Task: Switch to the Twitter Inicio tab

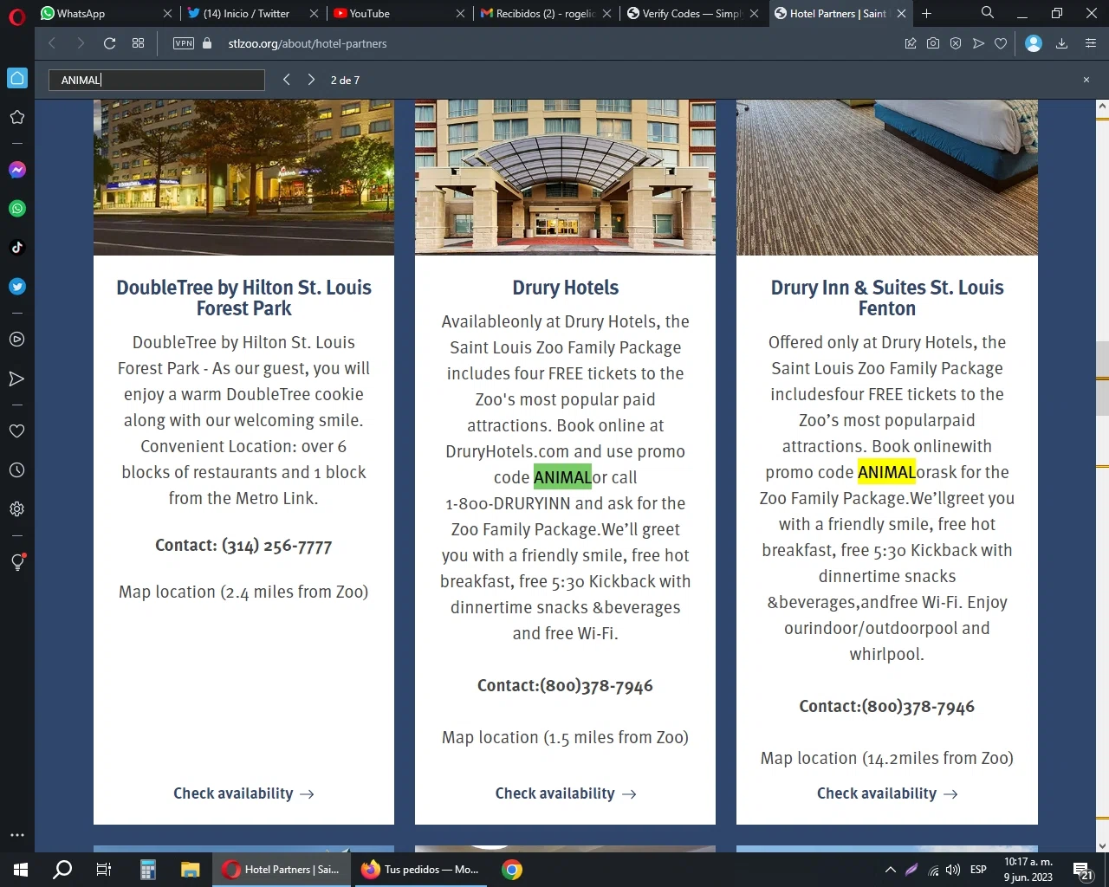Action: coord(252,13)
